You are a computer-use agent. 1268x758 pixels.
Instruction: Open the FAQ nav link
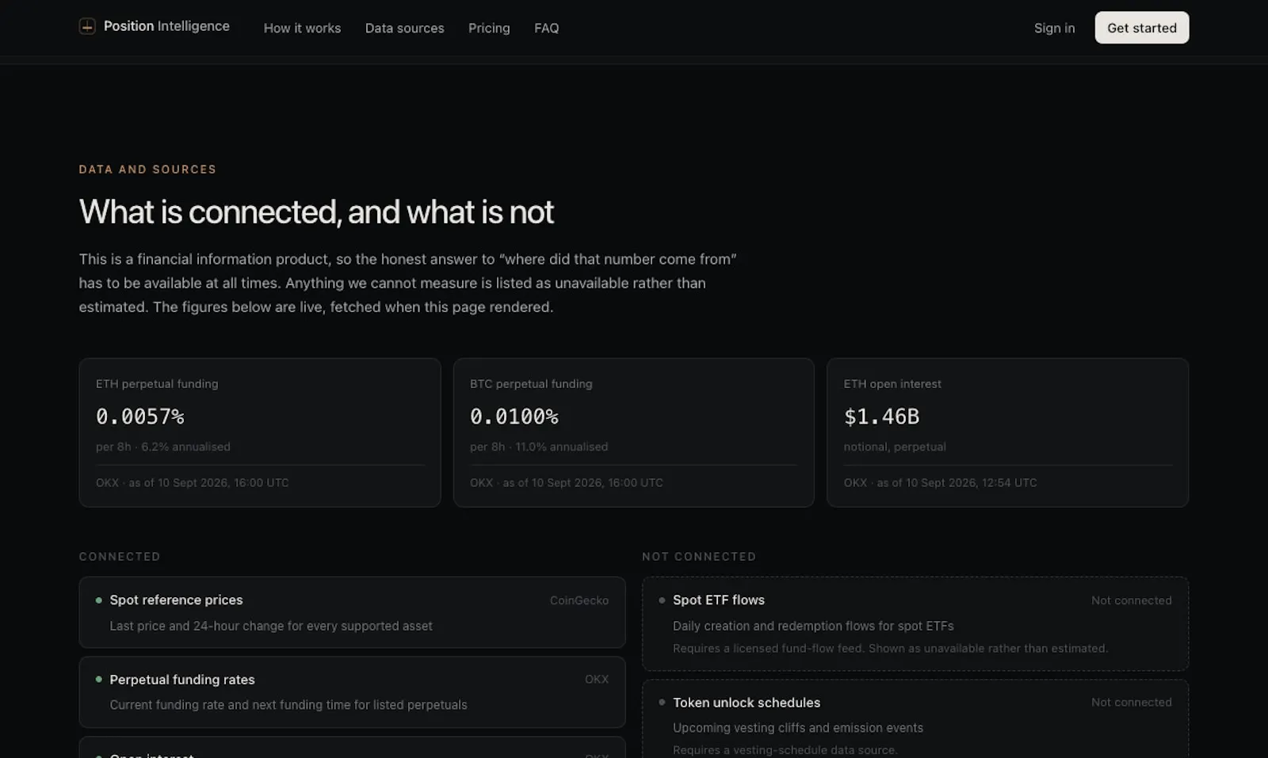546,28
